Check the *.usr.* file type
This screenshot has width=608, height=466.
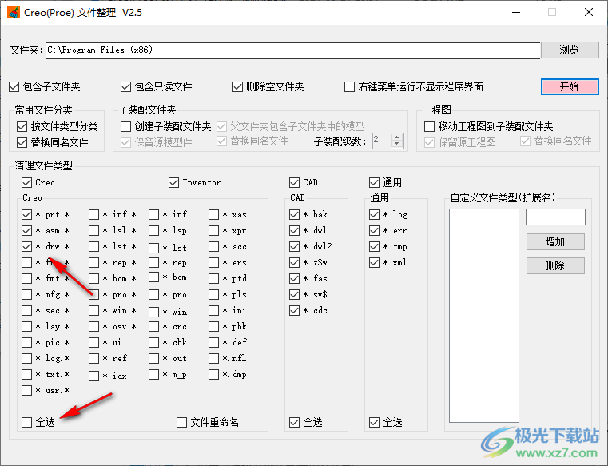26,390
